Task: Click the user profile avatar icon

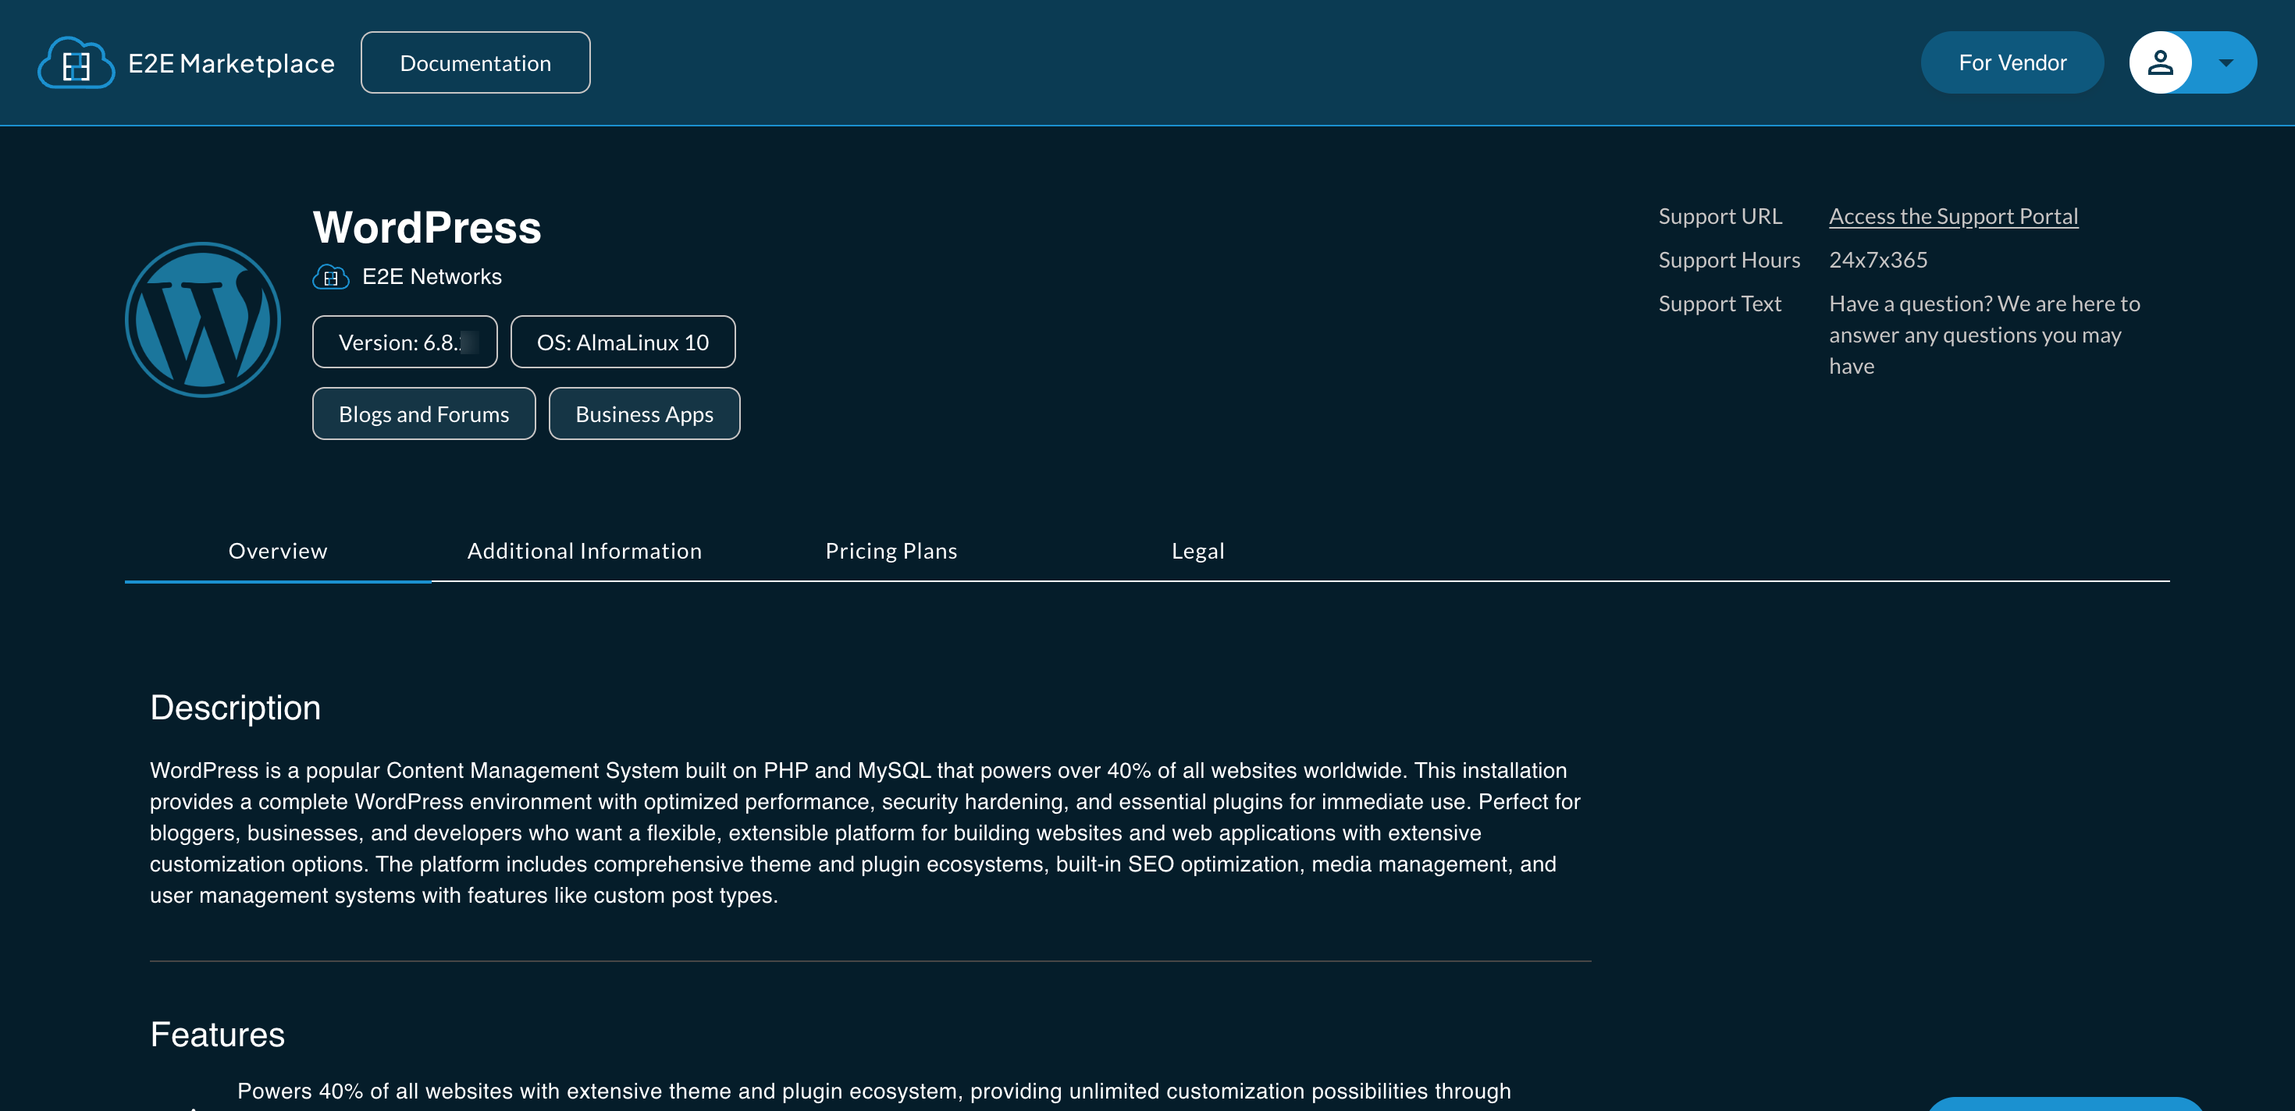Action: 2160,63
